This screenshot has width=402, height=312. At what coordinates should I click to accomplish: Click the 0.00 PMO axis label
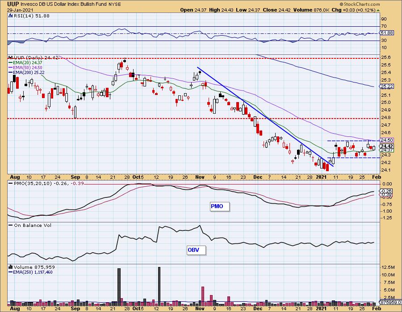click(387, 184)
